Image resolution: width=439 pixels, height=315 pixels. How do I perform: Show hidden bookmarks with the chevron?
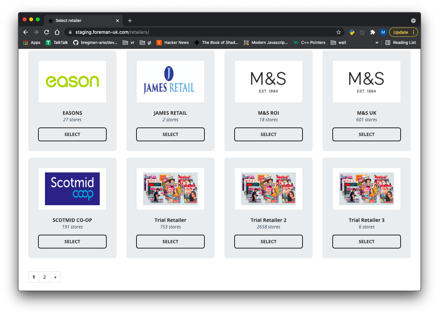[377, 43]
